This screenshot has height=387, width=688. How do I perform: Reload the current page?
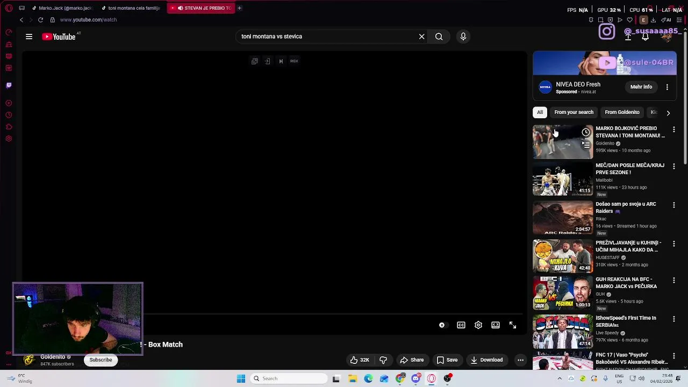(40, 20)
